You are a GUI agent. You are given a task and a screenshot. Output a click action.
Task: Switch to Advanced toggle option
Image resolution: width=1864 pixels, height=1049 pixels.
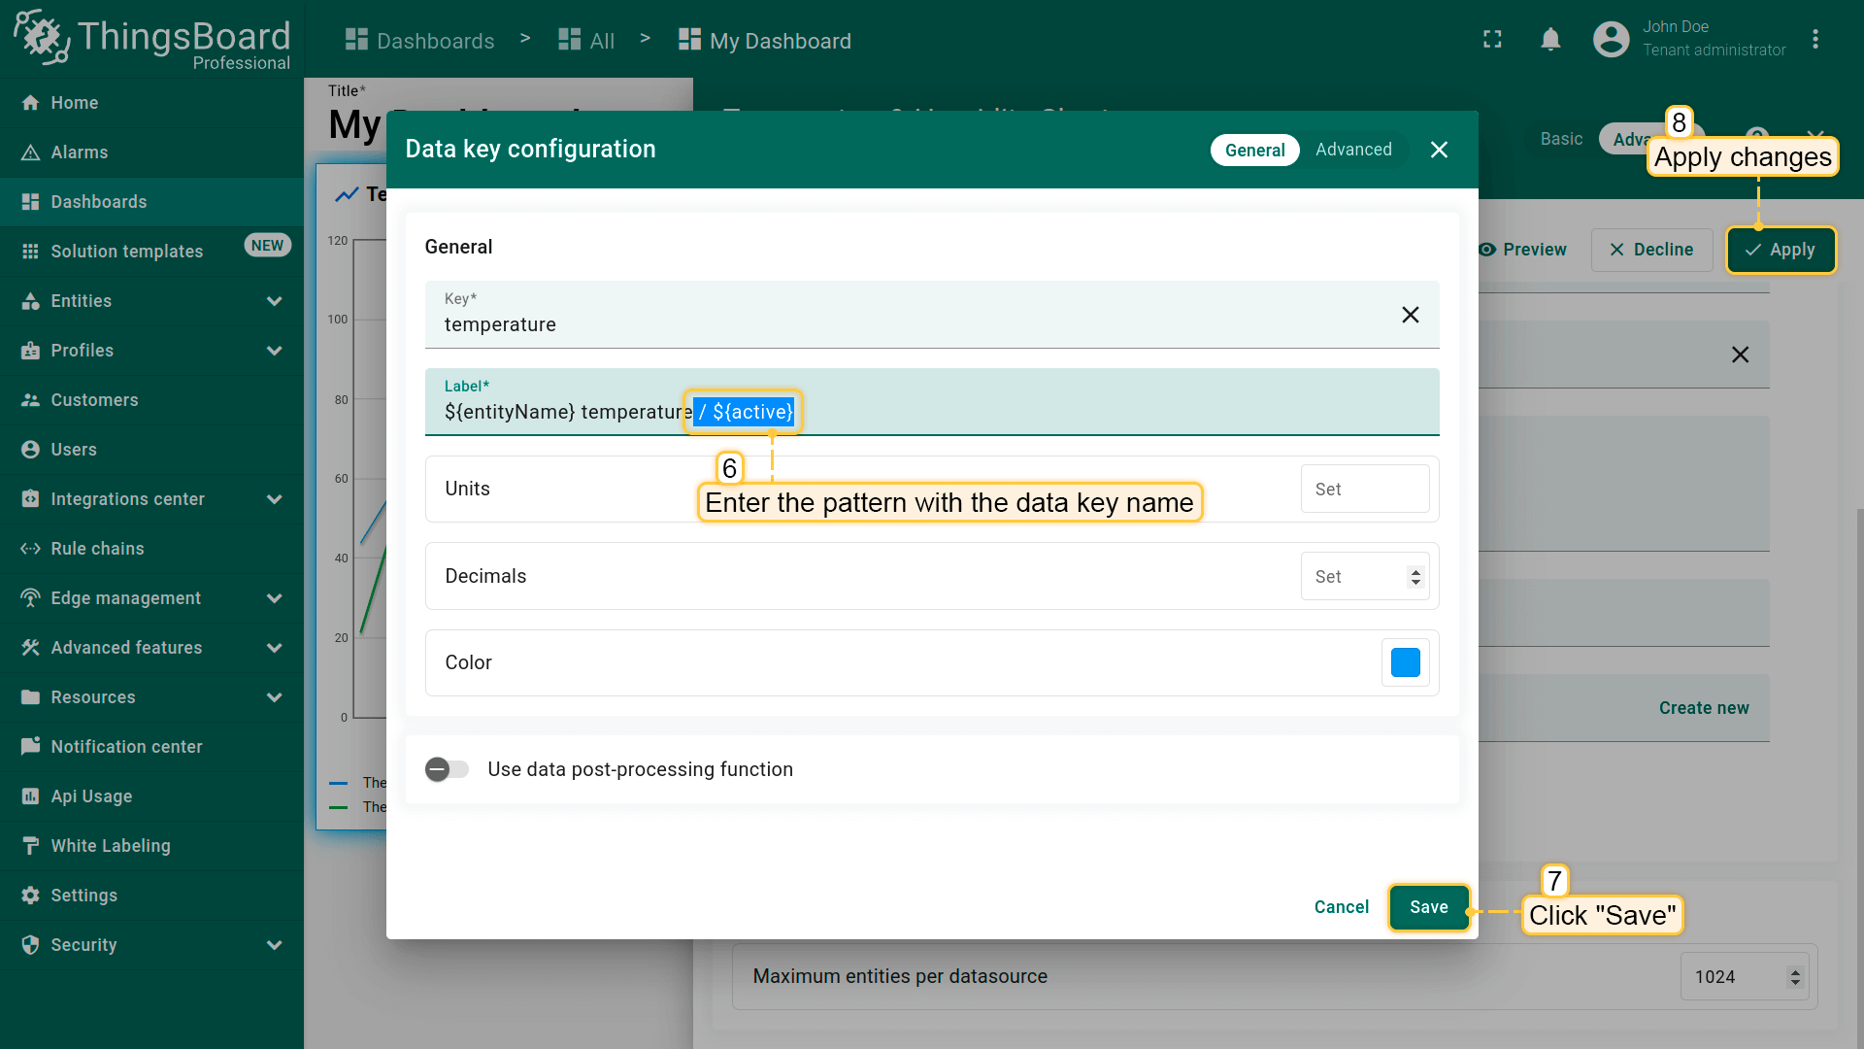coord(1353,150)
